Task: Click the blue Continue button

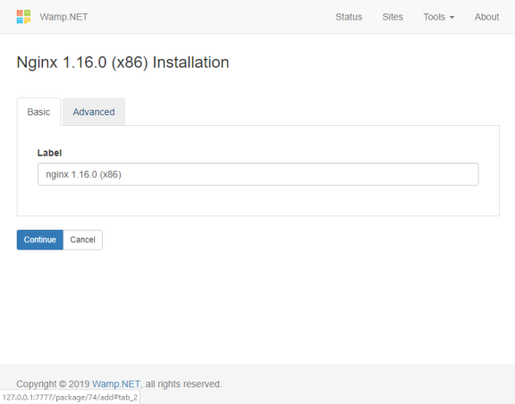Action: [39, 240]
